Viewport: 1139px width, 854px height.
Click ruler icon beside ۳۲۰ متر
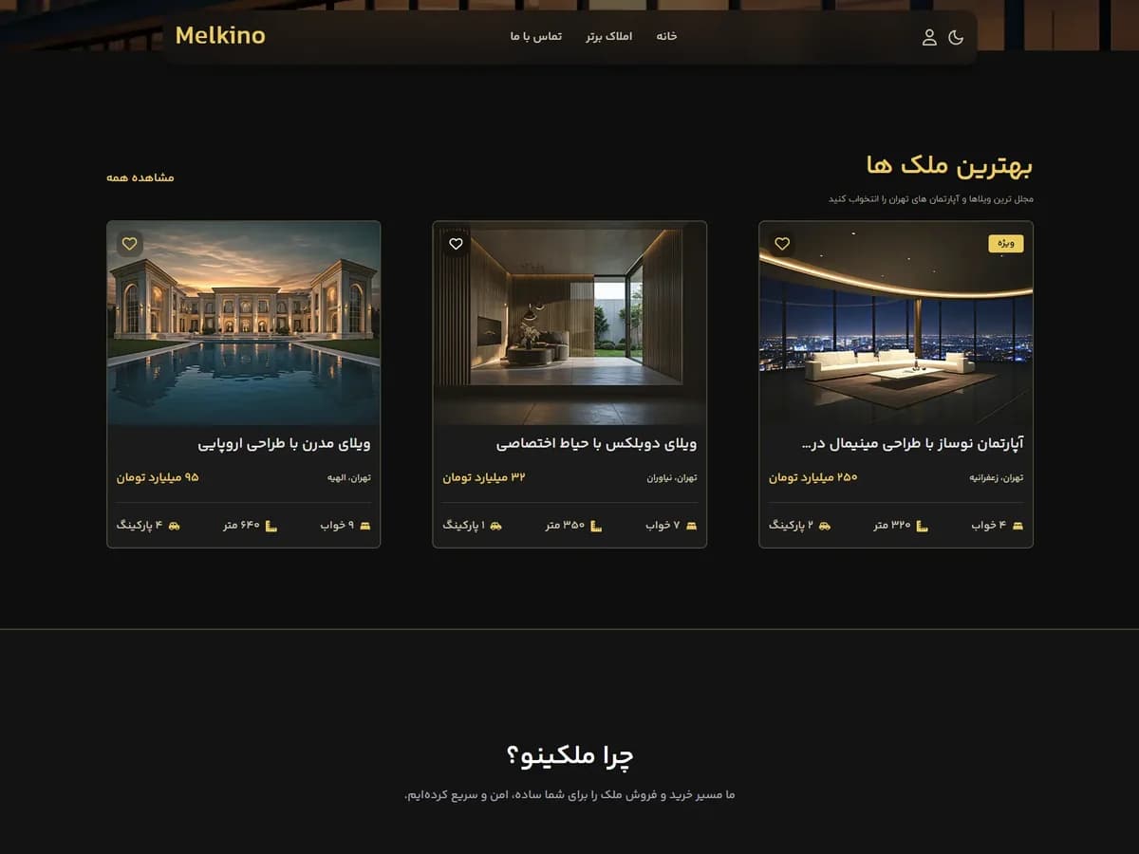click(922, 526)
